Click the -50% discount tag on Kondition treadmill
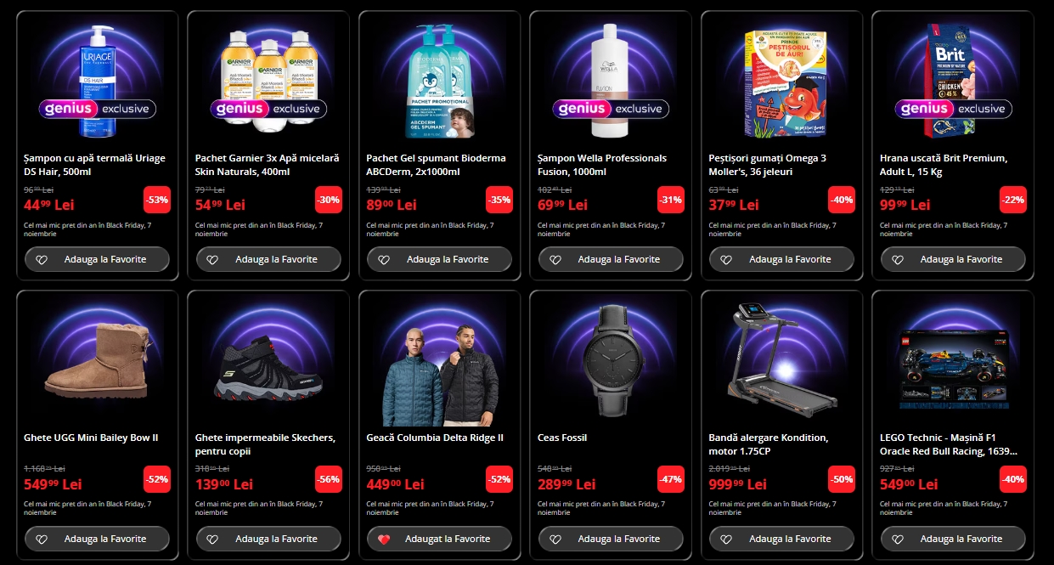The height and width of the screenshot is (565, 1054). [842, 479]
